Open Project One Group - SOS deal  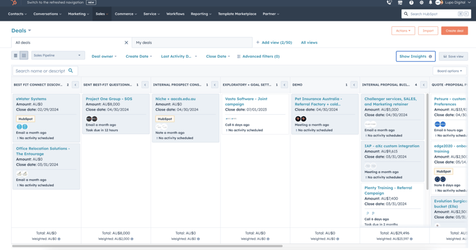point(109,99)
